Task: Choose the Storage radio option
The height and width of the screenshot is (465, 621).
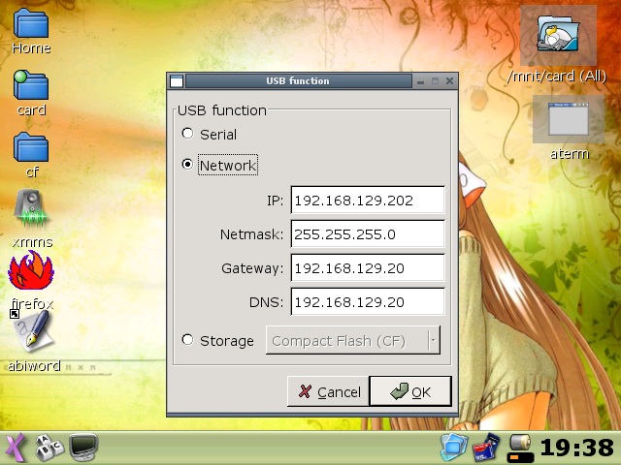Action: pyautogui.click(x=188, y=340)
